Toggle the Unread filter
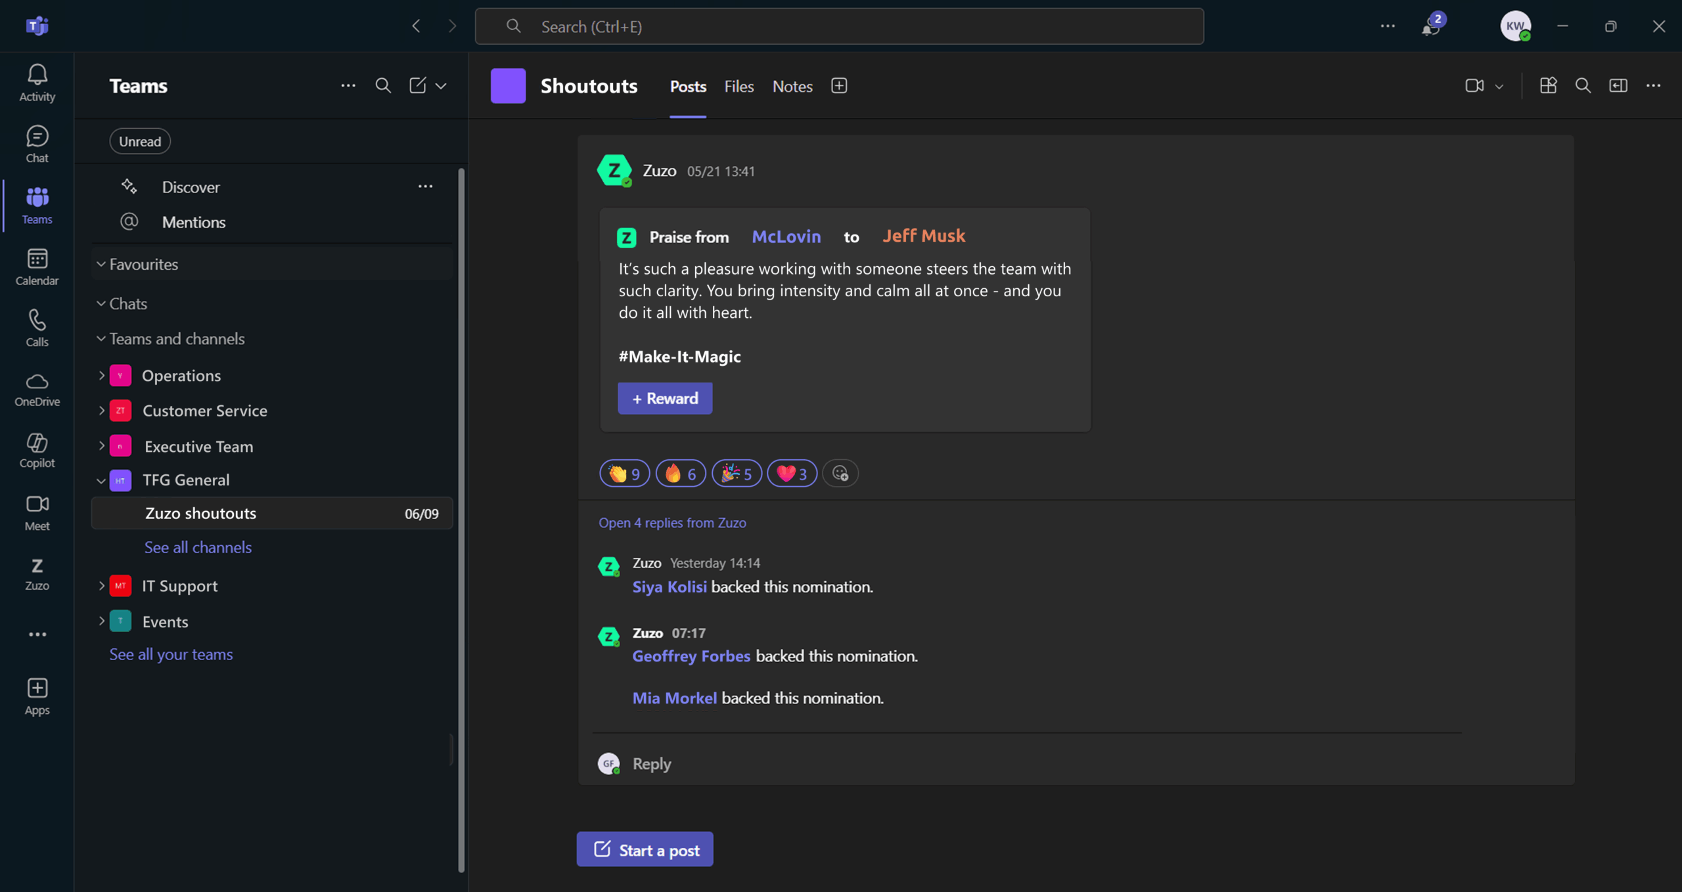This screenshot has width=1682, height=892. [x=140, y=141]
